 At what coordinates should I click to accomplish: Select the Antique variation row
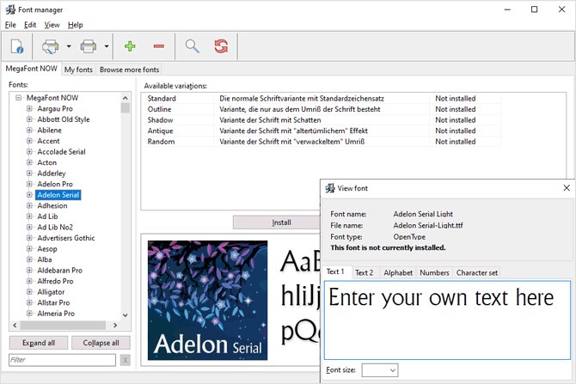(x=321, y=131)
